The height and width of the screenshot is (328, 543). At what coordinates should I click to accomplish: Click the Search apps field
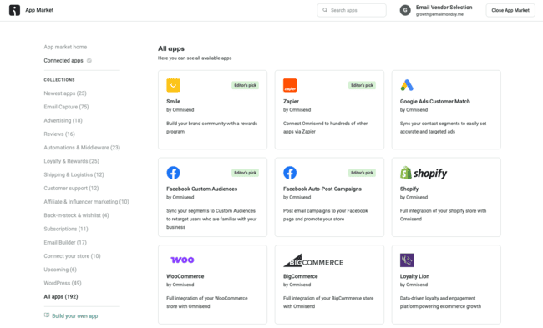click(x=352, y=10)
